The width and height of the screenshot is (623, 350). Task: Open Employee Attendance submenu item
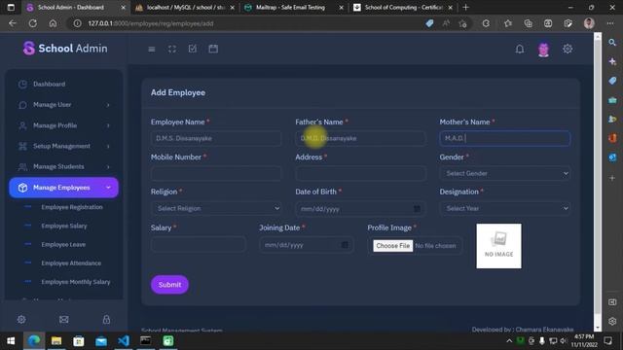pos(71,263)
